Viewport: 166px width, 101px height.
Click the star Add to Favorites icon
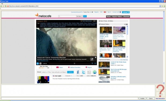pyautogui.click(x=69, y=67)
